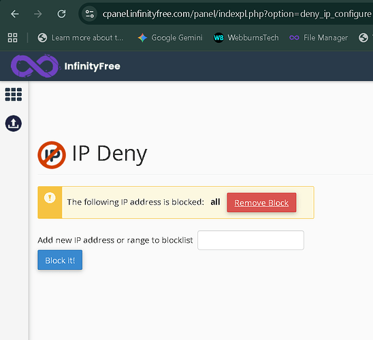This screenshot has width=373, height=340.
Task: Open File Manager bookmark
Action: tap(319, 38)
